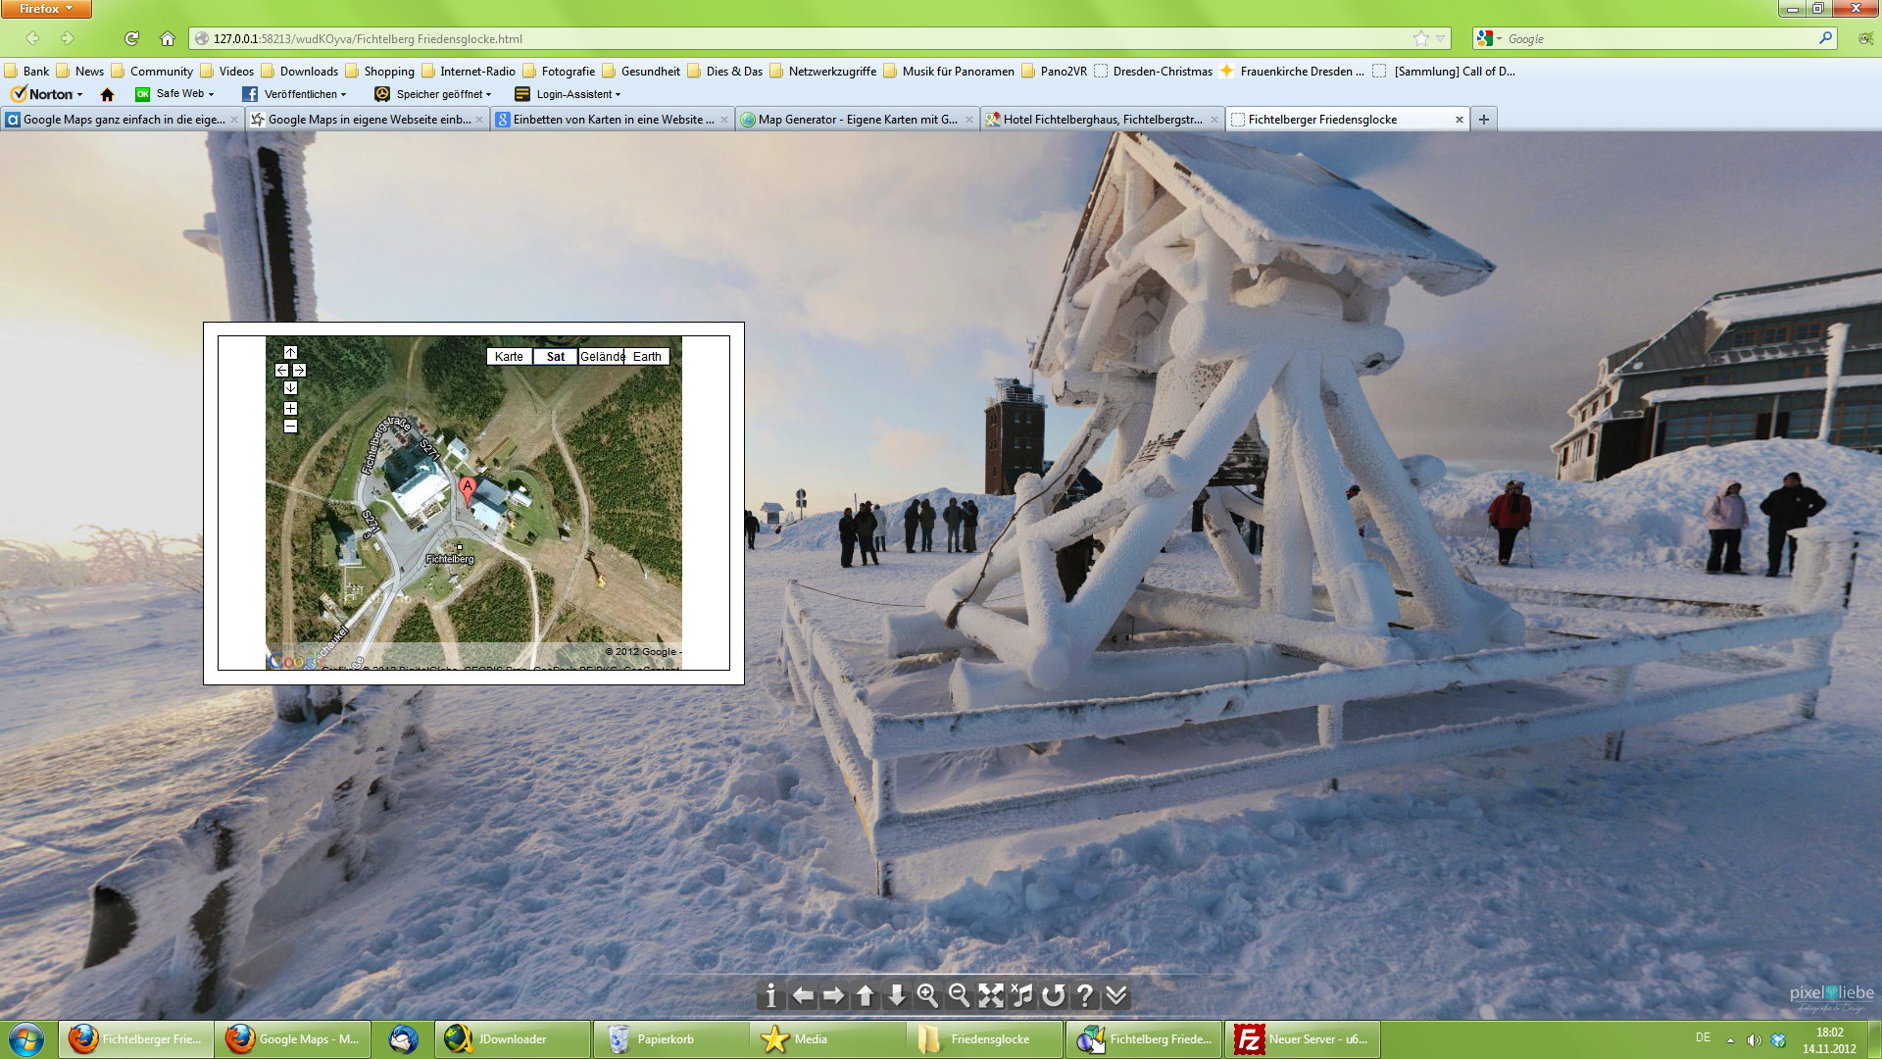1882x1059 pixels.
Task: Mute panorama music note icon
Action: coord(1022,995)
